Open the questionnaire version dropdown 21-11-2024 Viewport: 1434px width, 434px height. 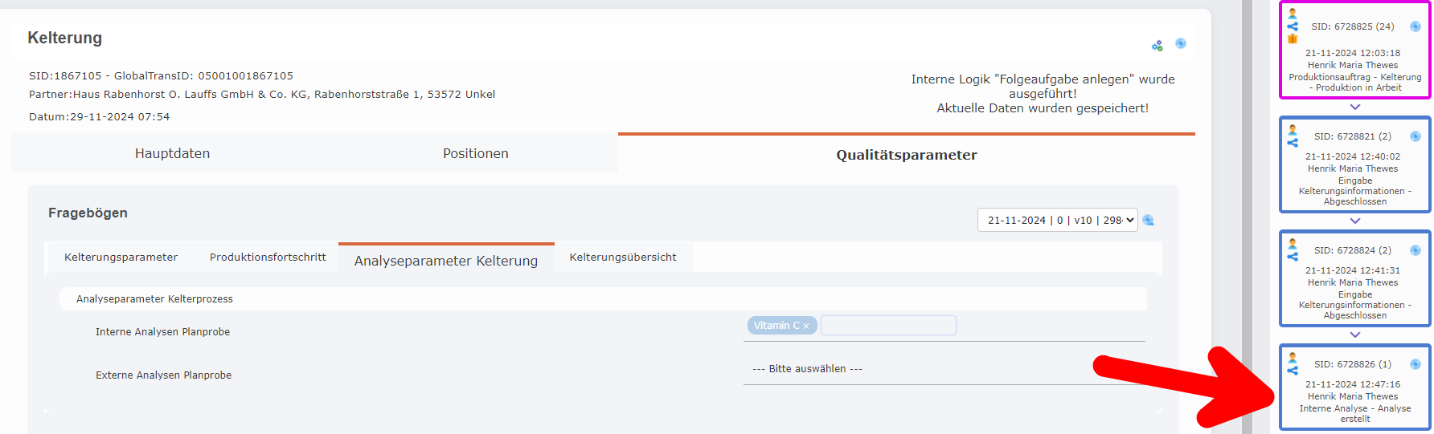point(1057,220)
